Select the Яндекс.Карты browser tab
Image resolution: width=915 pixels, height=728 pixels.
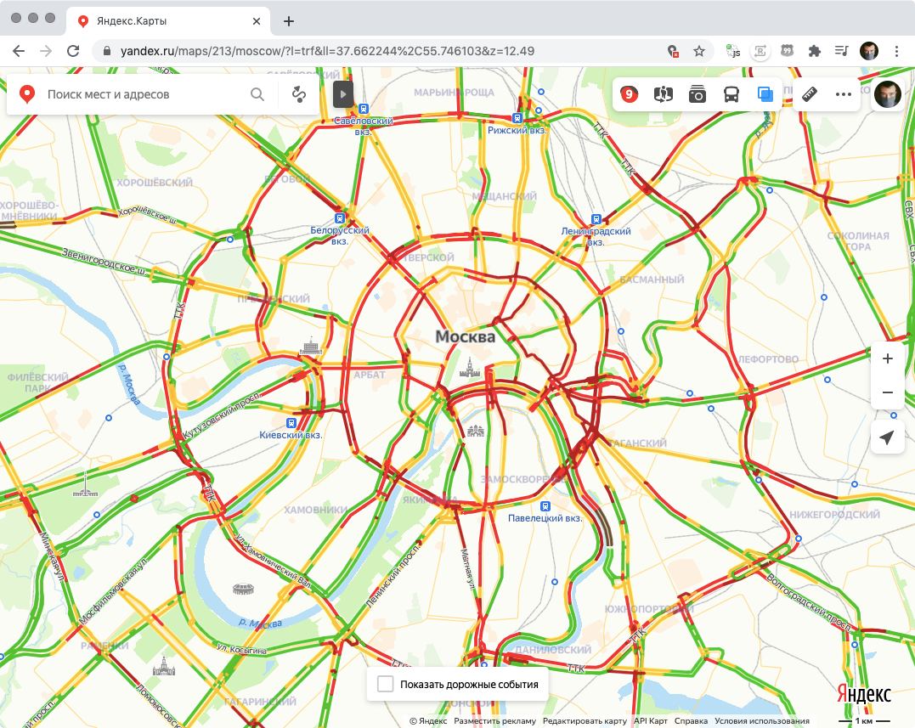coord(167,21)
